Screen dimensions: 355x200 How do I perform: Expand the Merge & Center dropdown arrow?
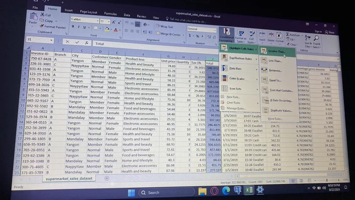tap(183, 35)
